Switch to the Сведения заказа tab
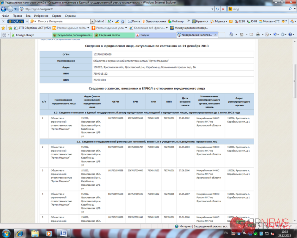Viewport: 297px width, 238px height. tap(114, 35)
